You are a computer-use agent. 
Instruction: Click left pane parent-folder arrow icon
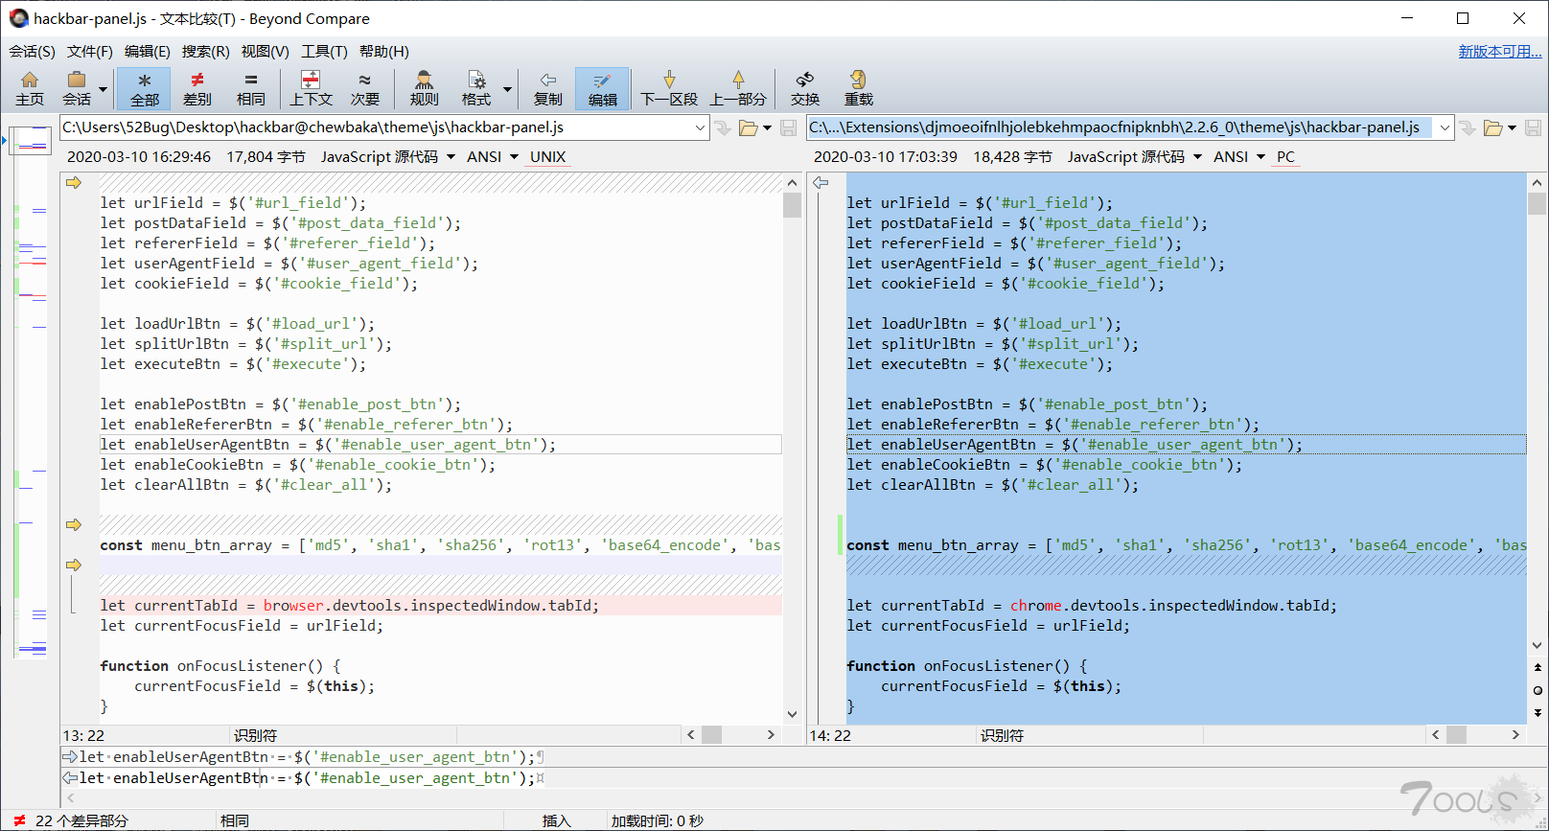pyautogui.click(x=723, y=127)
